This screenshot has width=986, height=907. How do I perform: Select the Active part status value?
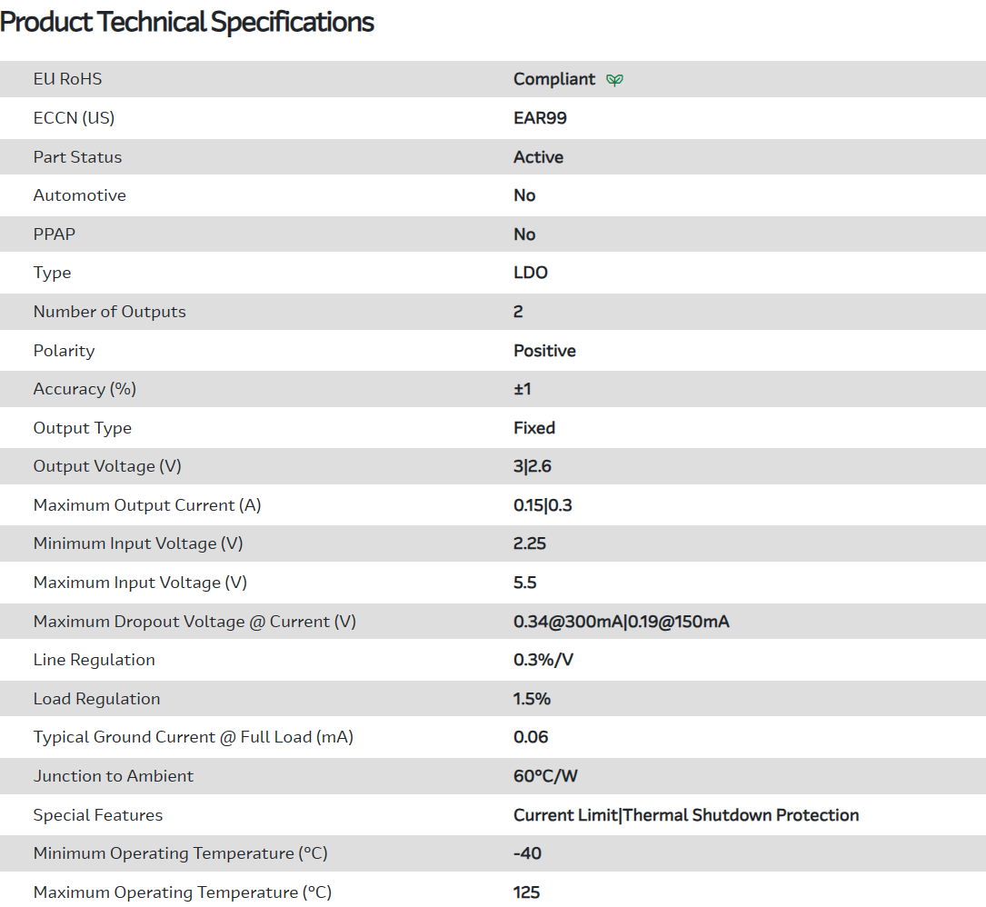click(x=538, y=157)
